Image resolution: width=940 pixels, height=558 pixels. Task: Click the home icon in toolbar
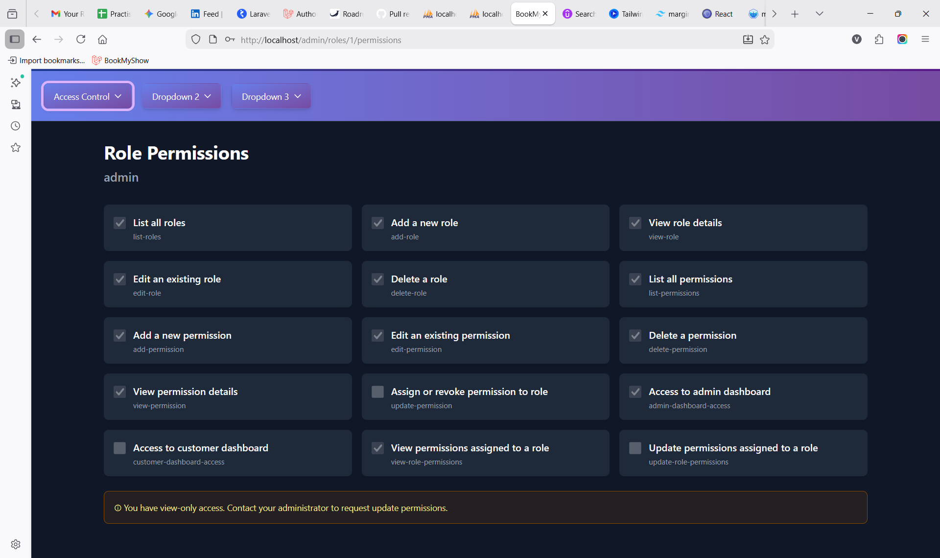click(x=102, y=40)
